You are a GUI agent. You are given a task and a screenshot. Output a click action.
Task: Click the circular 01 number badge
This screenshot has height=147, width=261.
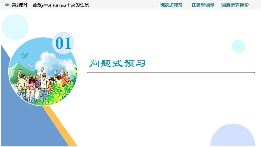(x=63, y=43)
